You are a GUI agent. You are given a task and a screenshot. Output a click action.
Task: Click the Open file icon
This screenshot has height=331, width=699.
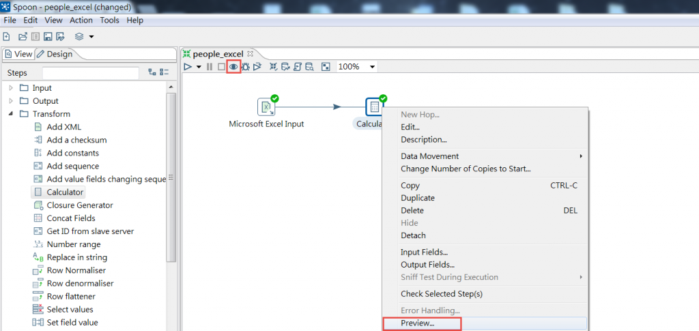[x=23, y=37]
